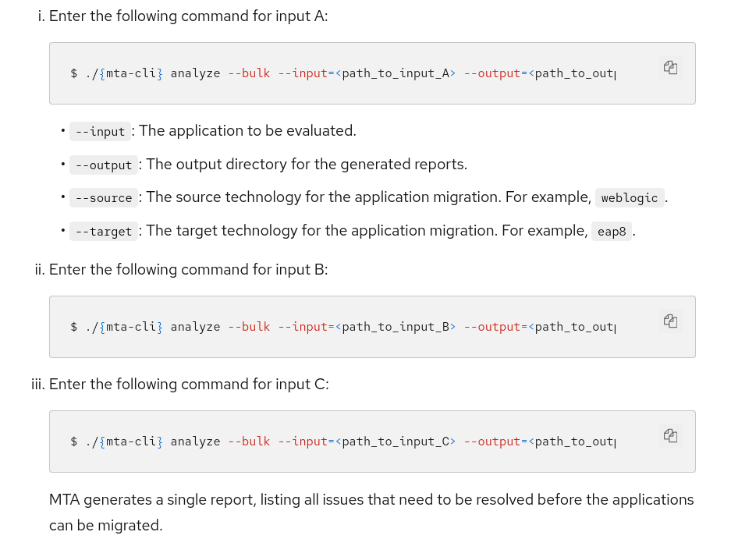This screenshot has width=731, height=539.
Task: Click <path_to_input_B> in the second command
Action: (395, 327)
